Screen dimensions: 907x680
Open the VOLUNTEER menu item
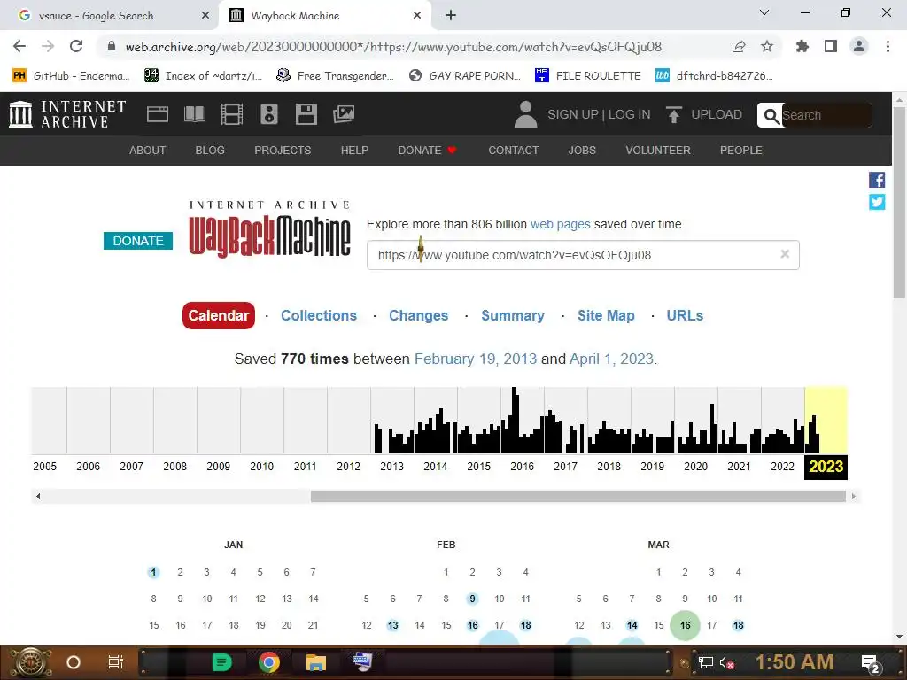[658, 151]
